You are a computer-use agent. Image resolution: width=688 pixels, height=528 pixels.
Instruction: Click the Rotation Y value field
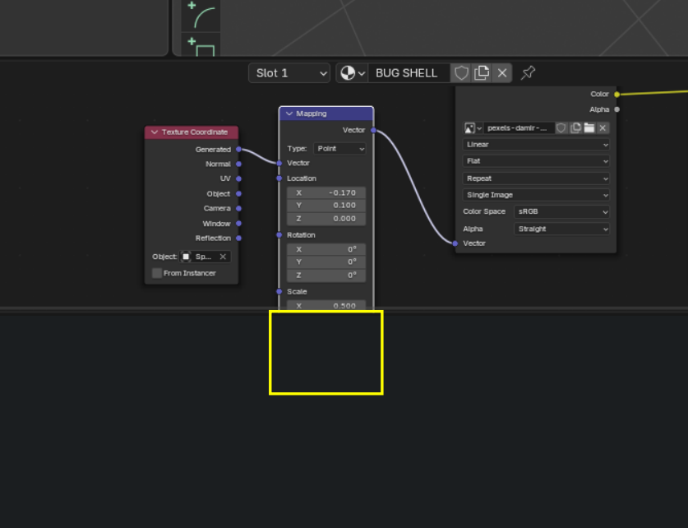[326, 262]
